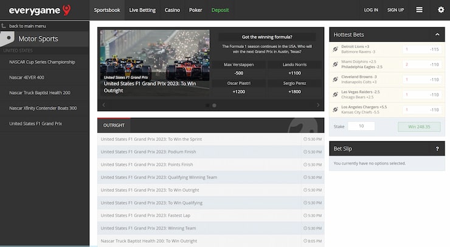
Task: Select Las Vegas Raiders -2.5 odds -110
Action: click(x=422, y=95)
